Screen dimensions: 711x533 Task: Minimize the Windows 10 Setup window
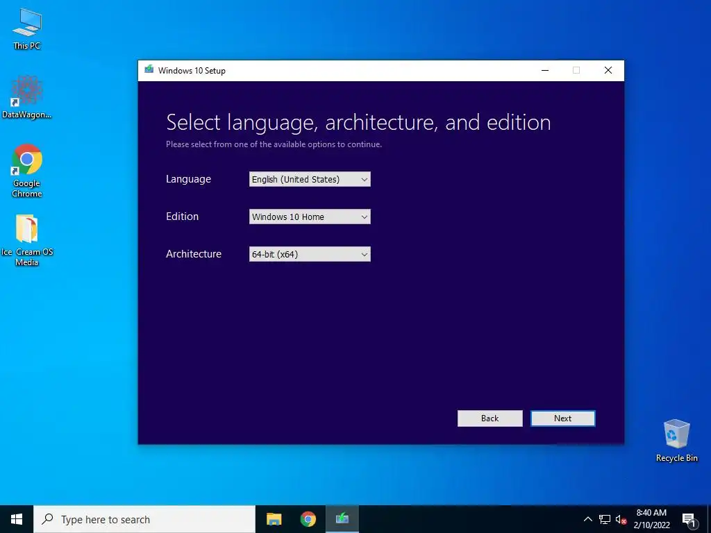(x=545, y=70)
